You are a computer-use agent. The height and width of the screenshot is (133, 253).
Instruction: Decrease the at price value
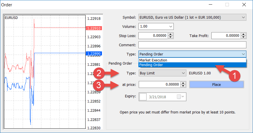click(183, 86)
